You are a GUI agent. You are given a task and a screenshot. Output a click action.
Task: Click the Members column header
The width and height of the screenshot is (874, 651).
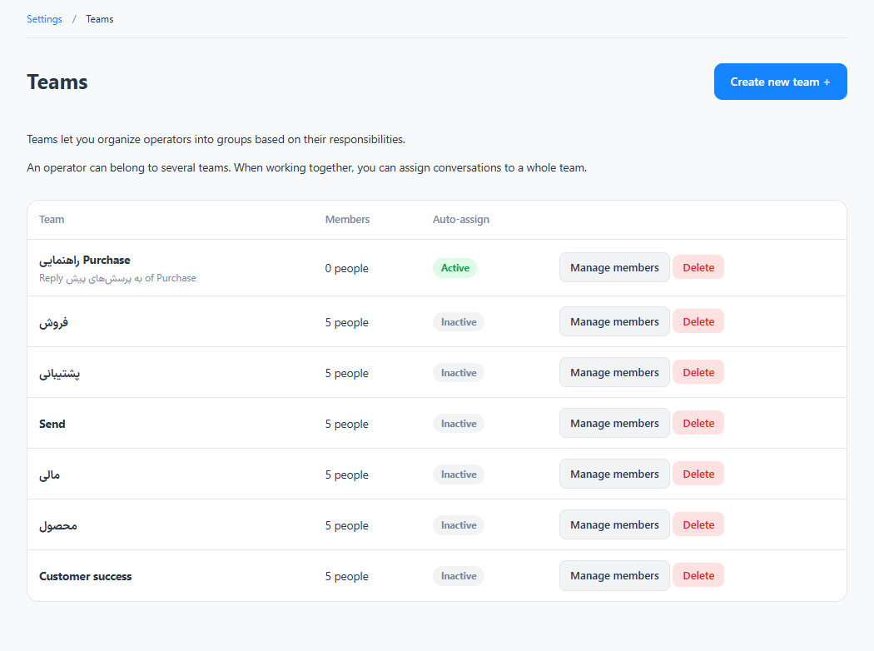347,220
